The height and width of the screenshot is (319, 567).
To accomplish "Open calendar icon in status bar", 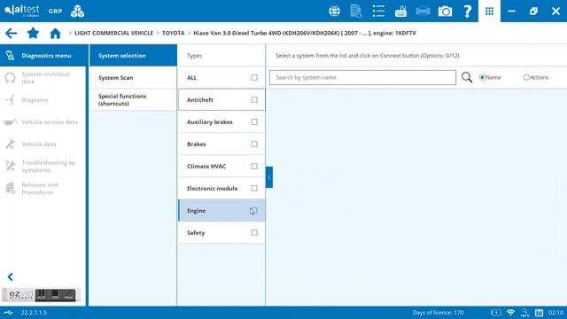I will click(539, 313).
